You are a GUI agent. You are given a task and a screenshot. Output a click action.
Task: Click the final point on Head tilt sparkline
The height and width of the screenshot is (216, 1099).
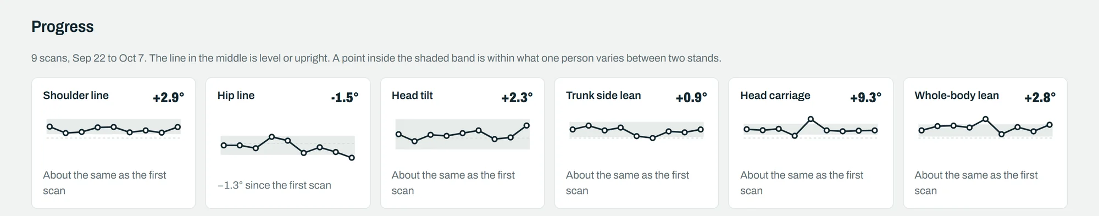pos(526,125)
